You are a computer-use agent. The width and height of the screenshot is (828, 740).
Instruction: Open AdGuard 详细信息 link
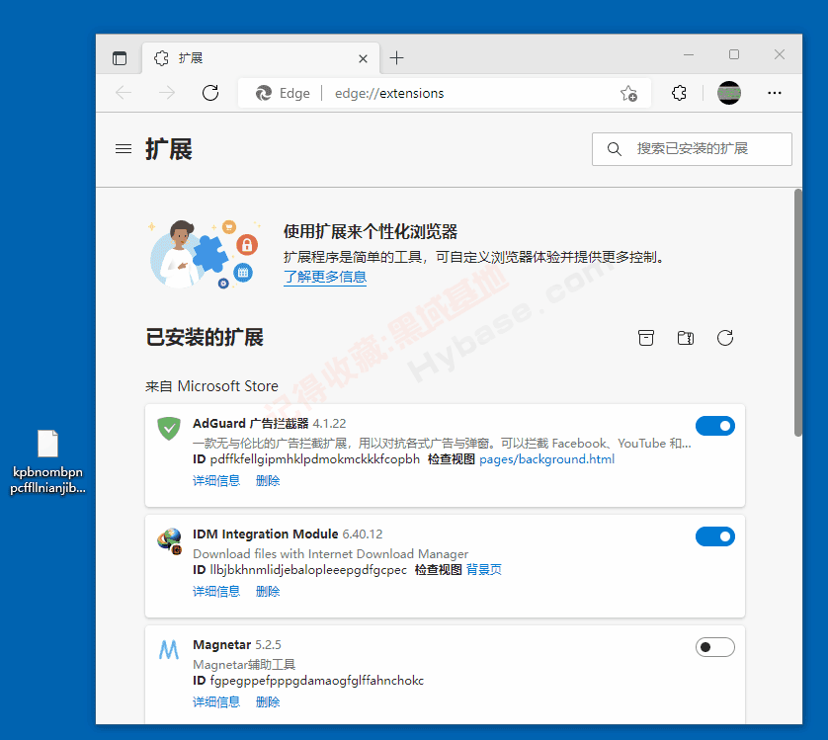(216, 481)
